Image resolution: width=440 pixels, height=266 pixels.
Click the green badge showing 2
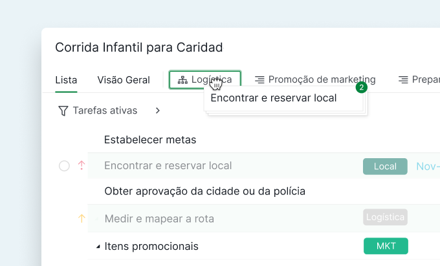(362, 87)
